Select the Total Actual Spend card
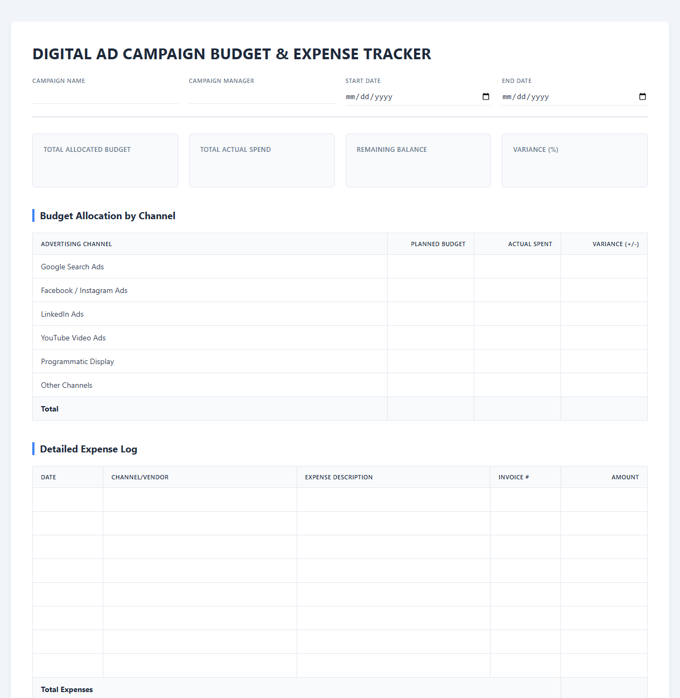This screenshot has width=680, height=698. click(262, 160)
